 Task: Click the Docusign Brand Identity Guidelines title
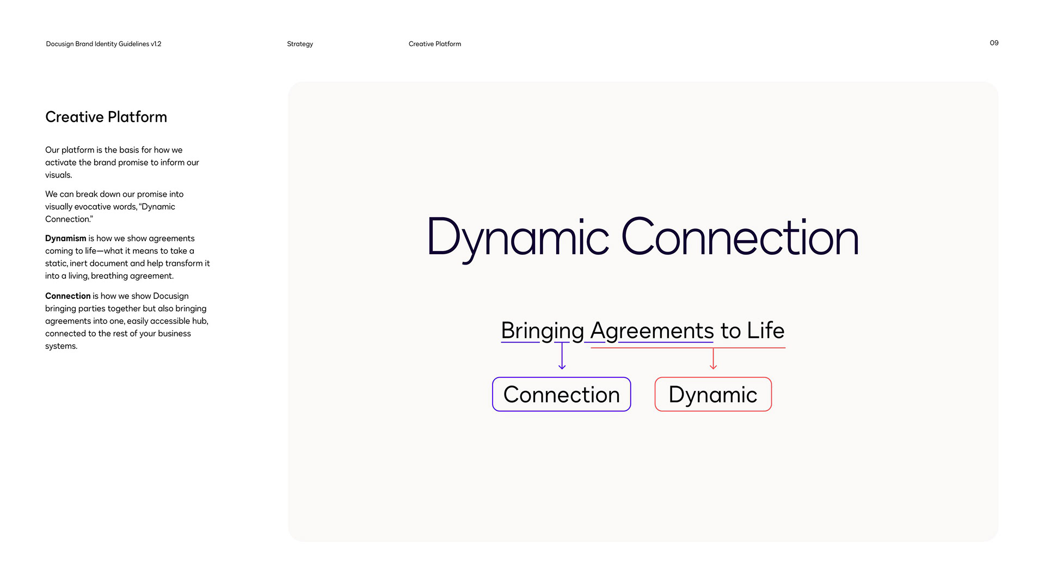pos(103,44)
